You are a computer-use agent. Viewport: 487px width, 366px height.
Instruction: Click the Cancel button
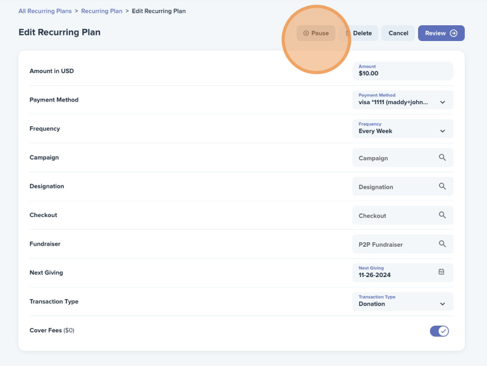pyautogui.click(x=398, y=33)
